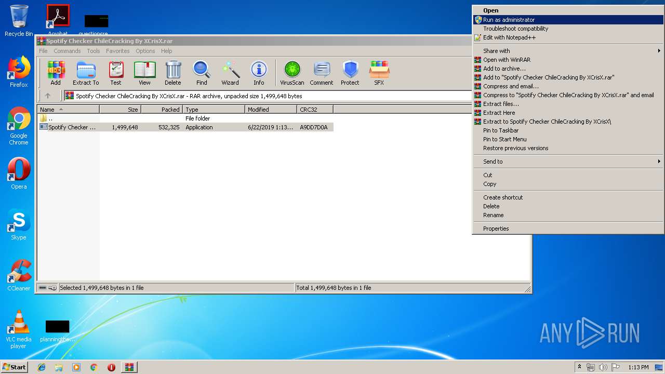Choose Extract Here
The height and width of the screenshot is (374, 665).
click(568, 113)
